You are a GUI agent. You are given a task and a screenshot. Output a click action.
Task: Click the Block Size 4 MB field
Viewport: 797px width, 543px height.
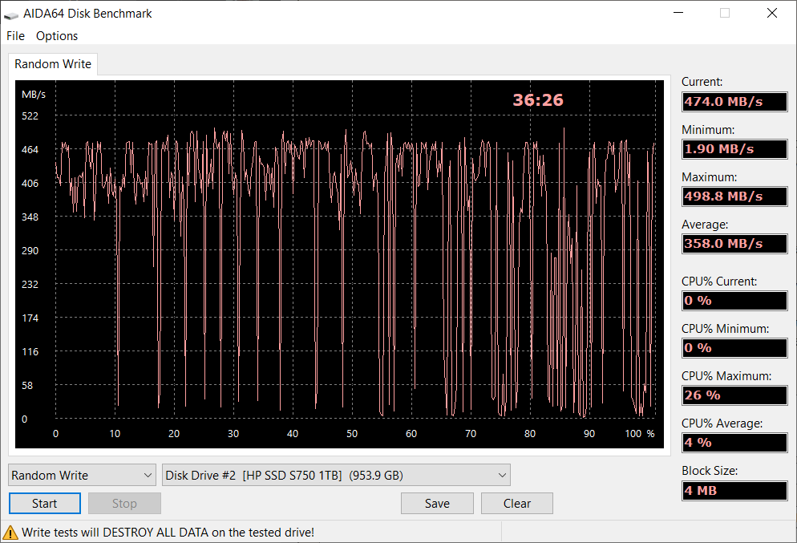[x=734, y=491]
